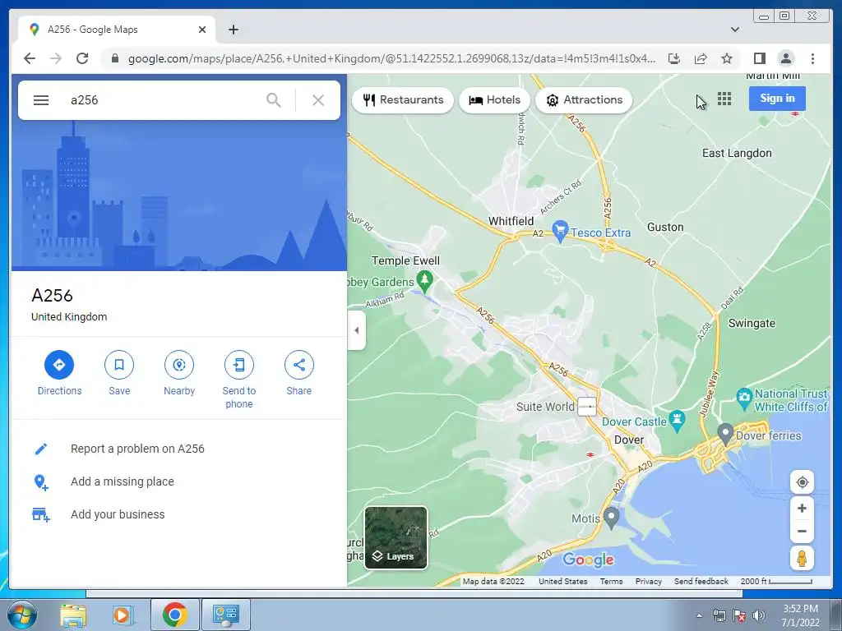This screenshot has width=842, height=631.
Task: Get Directions to A256
Action: [x=59, y=374]
